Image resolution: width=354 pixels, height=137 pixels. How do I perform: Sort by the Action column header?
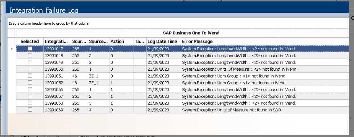122,41
